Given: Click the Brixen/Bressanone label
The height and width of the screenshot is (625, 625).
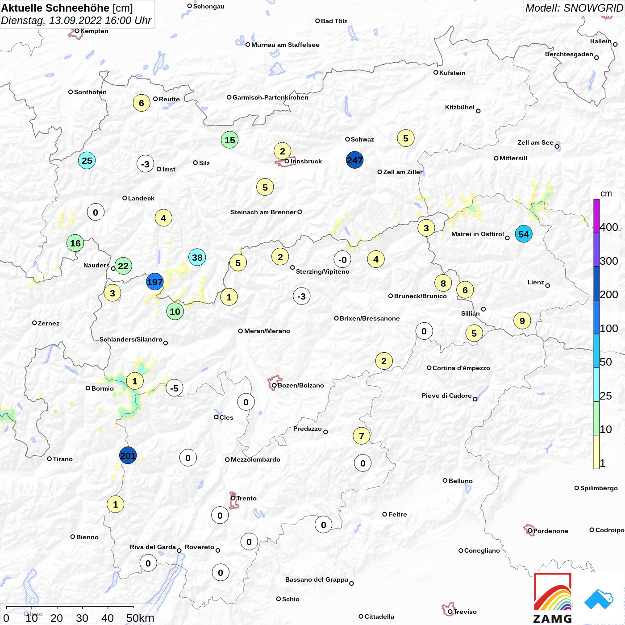Looking at the screenshot, I should (x=370, y=318).
